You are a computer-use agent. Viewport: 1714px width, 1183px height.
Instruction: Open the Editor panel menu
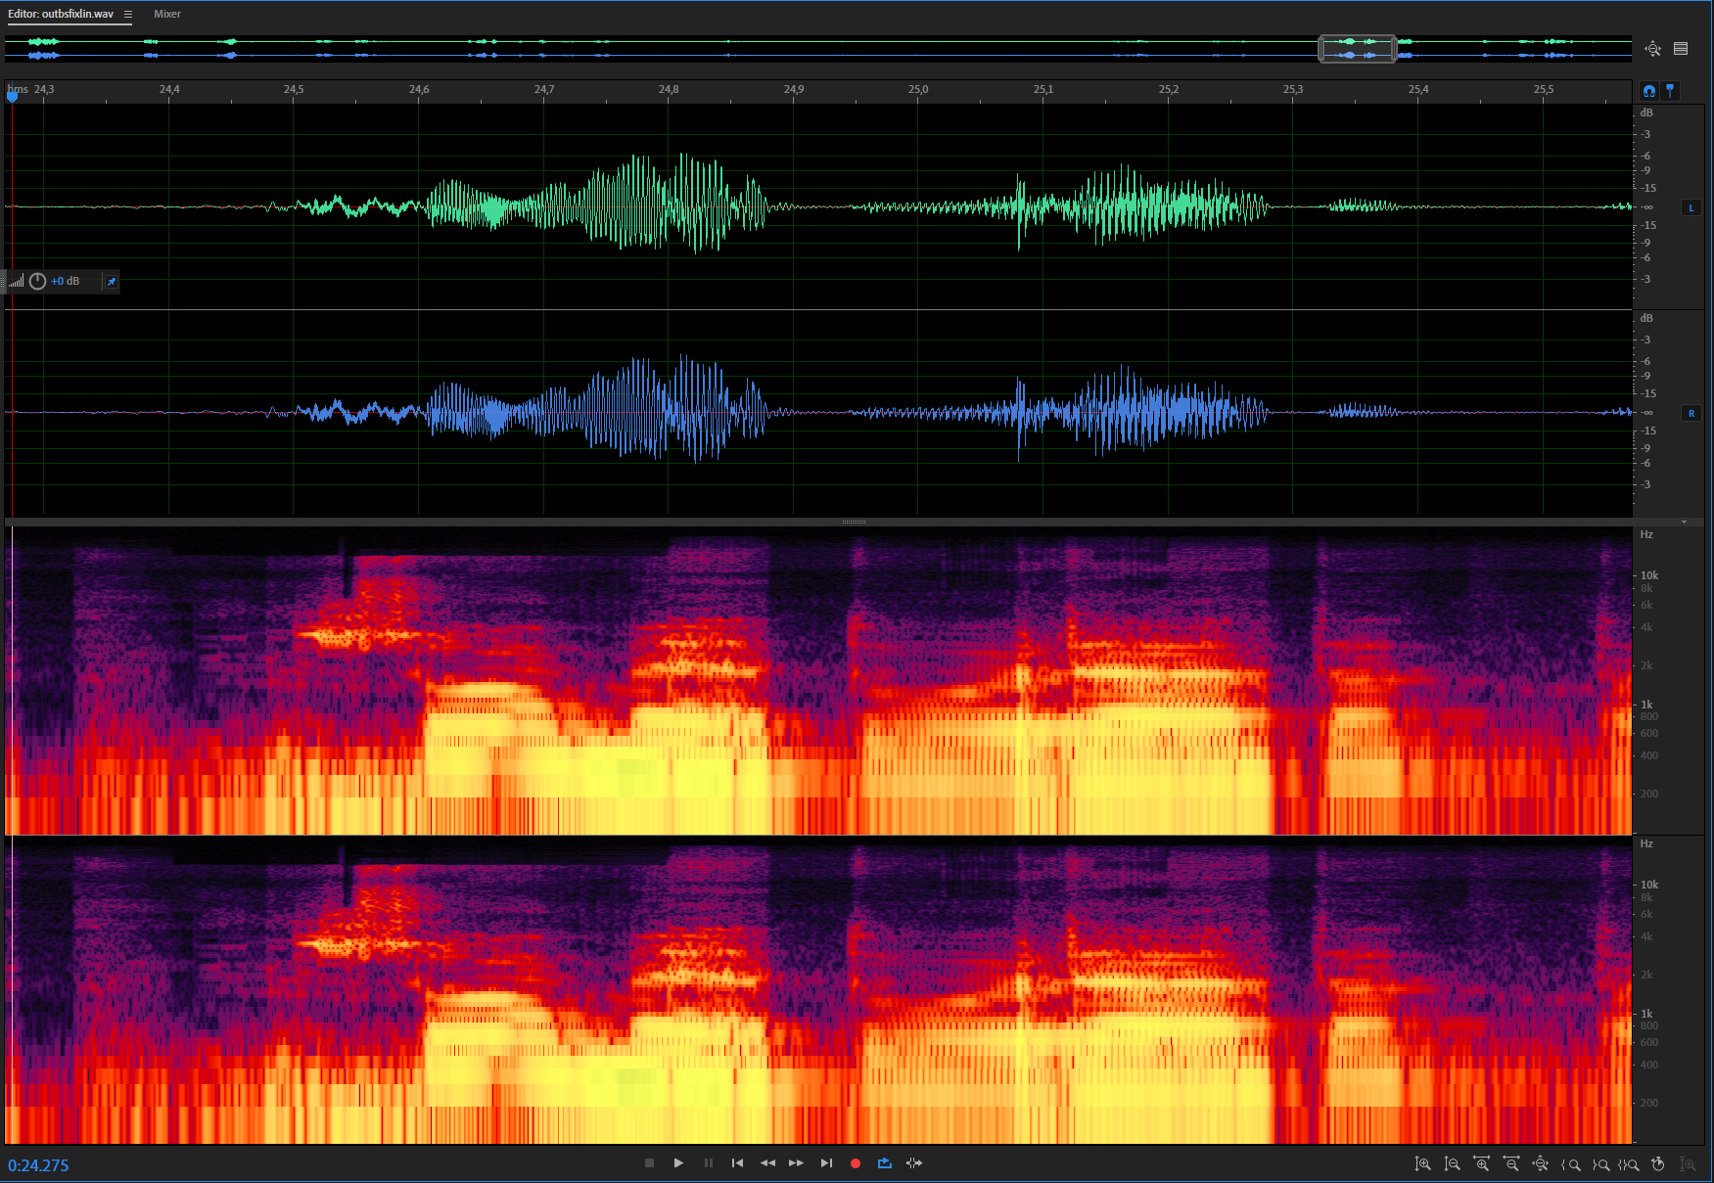(128, 15)
